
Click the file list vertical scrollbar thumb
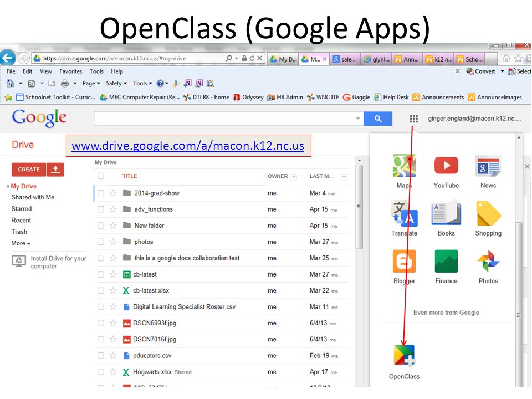[x=359, y=207]
